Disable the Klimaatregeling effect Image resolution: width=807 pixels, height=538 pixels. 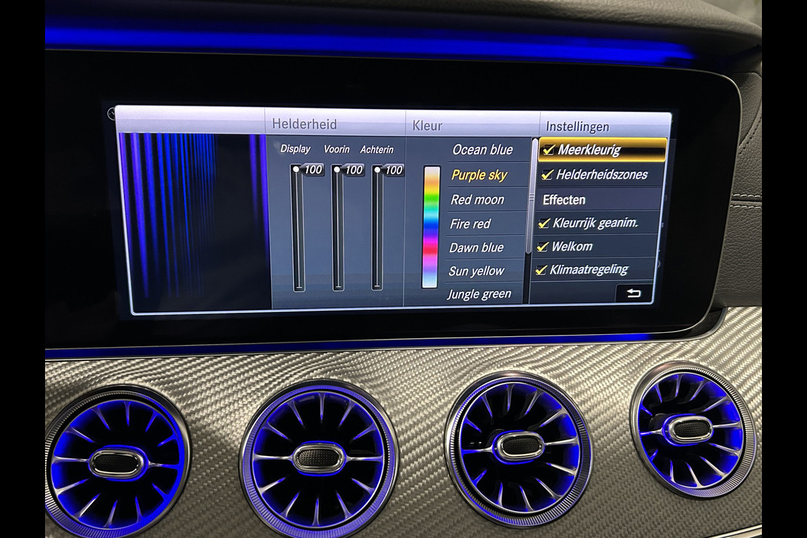541,270
